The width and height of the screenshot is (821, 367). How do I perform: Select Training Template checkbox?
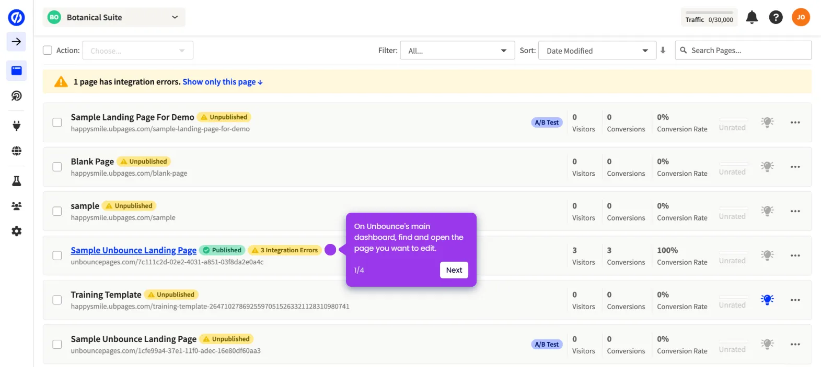pos(57,300)
